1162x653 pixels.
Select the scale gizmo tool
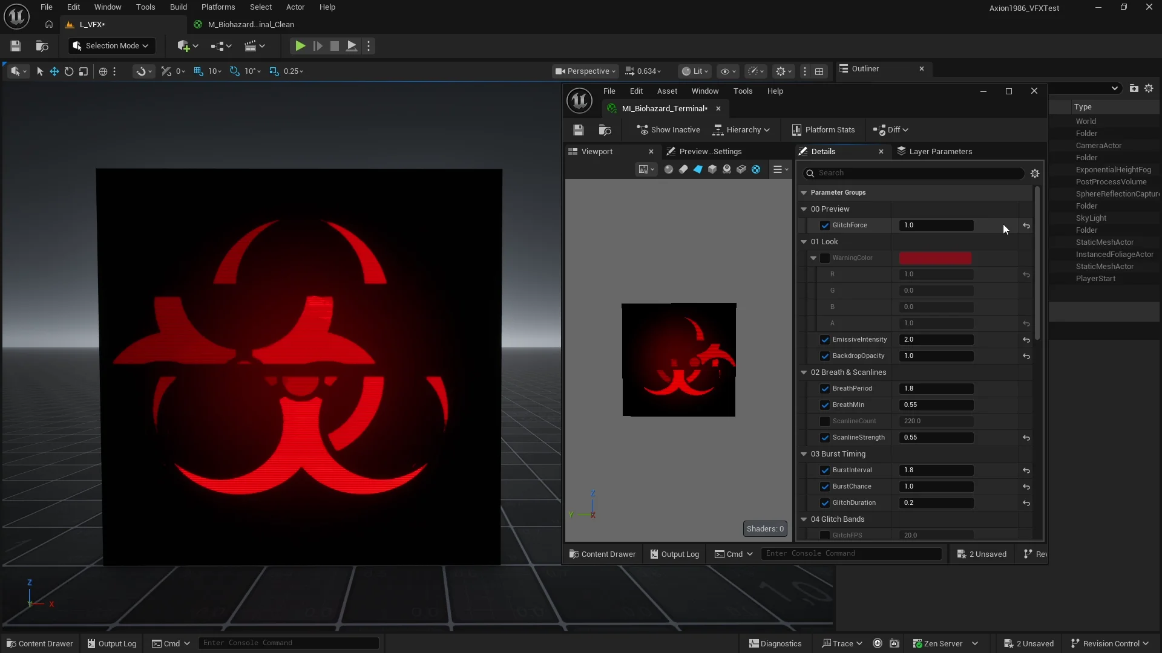(84, 71)
